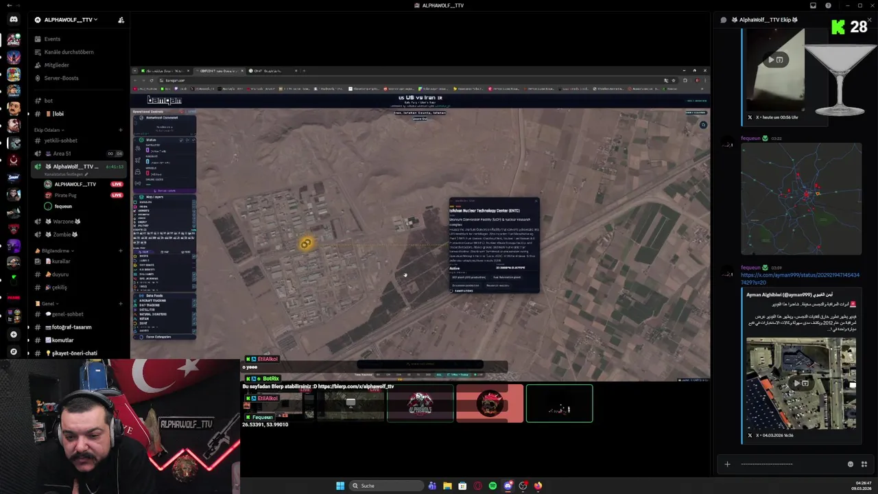Select the screen share tile with monitor icon
The width and height of the screenshot is (878, 494).
pos(351,403)
